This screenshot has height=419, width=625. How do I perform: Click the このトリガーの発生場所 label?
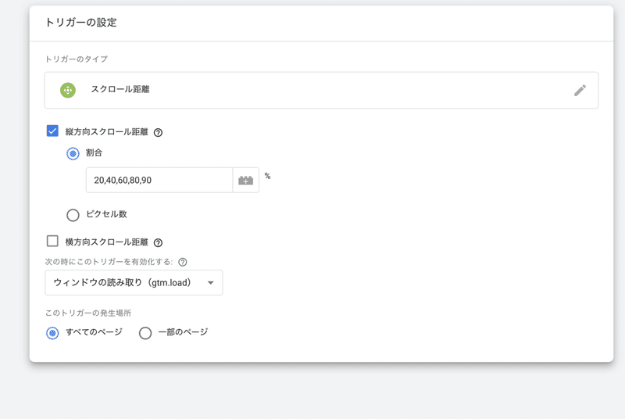pos(88,313)
